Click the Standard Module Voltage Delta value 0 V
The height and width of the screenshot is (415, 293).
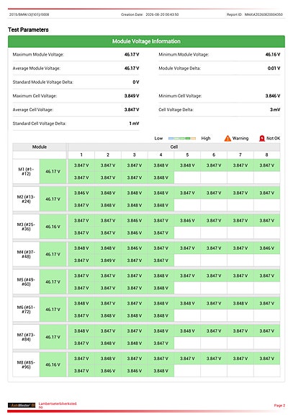coord(135,82)
